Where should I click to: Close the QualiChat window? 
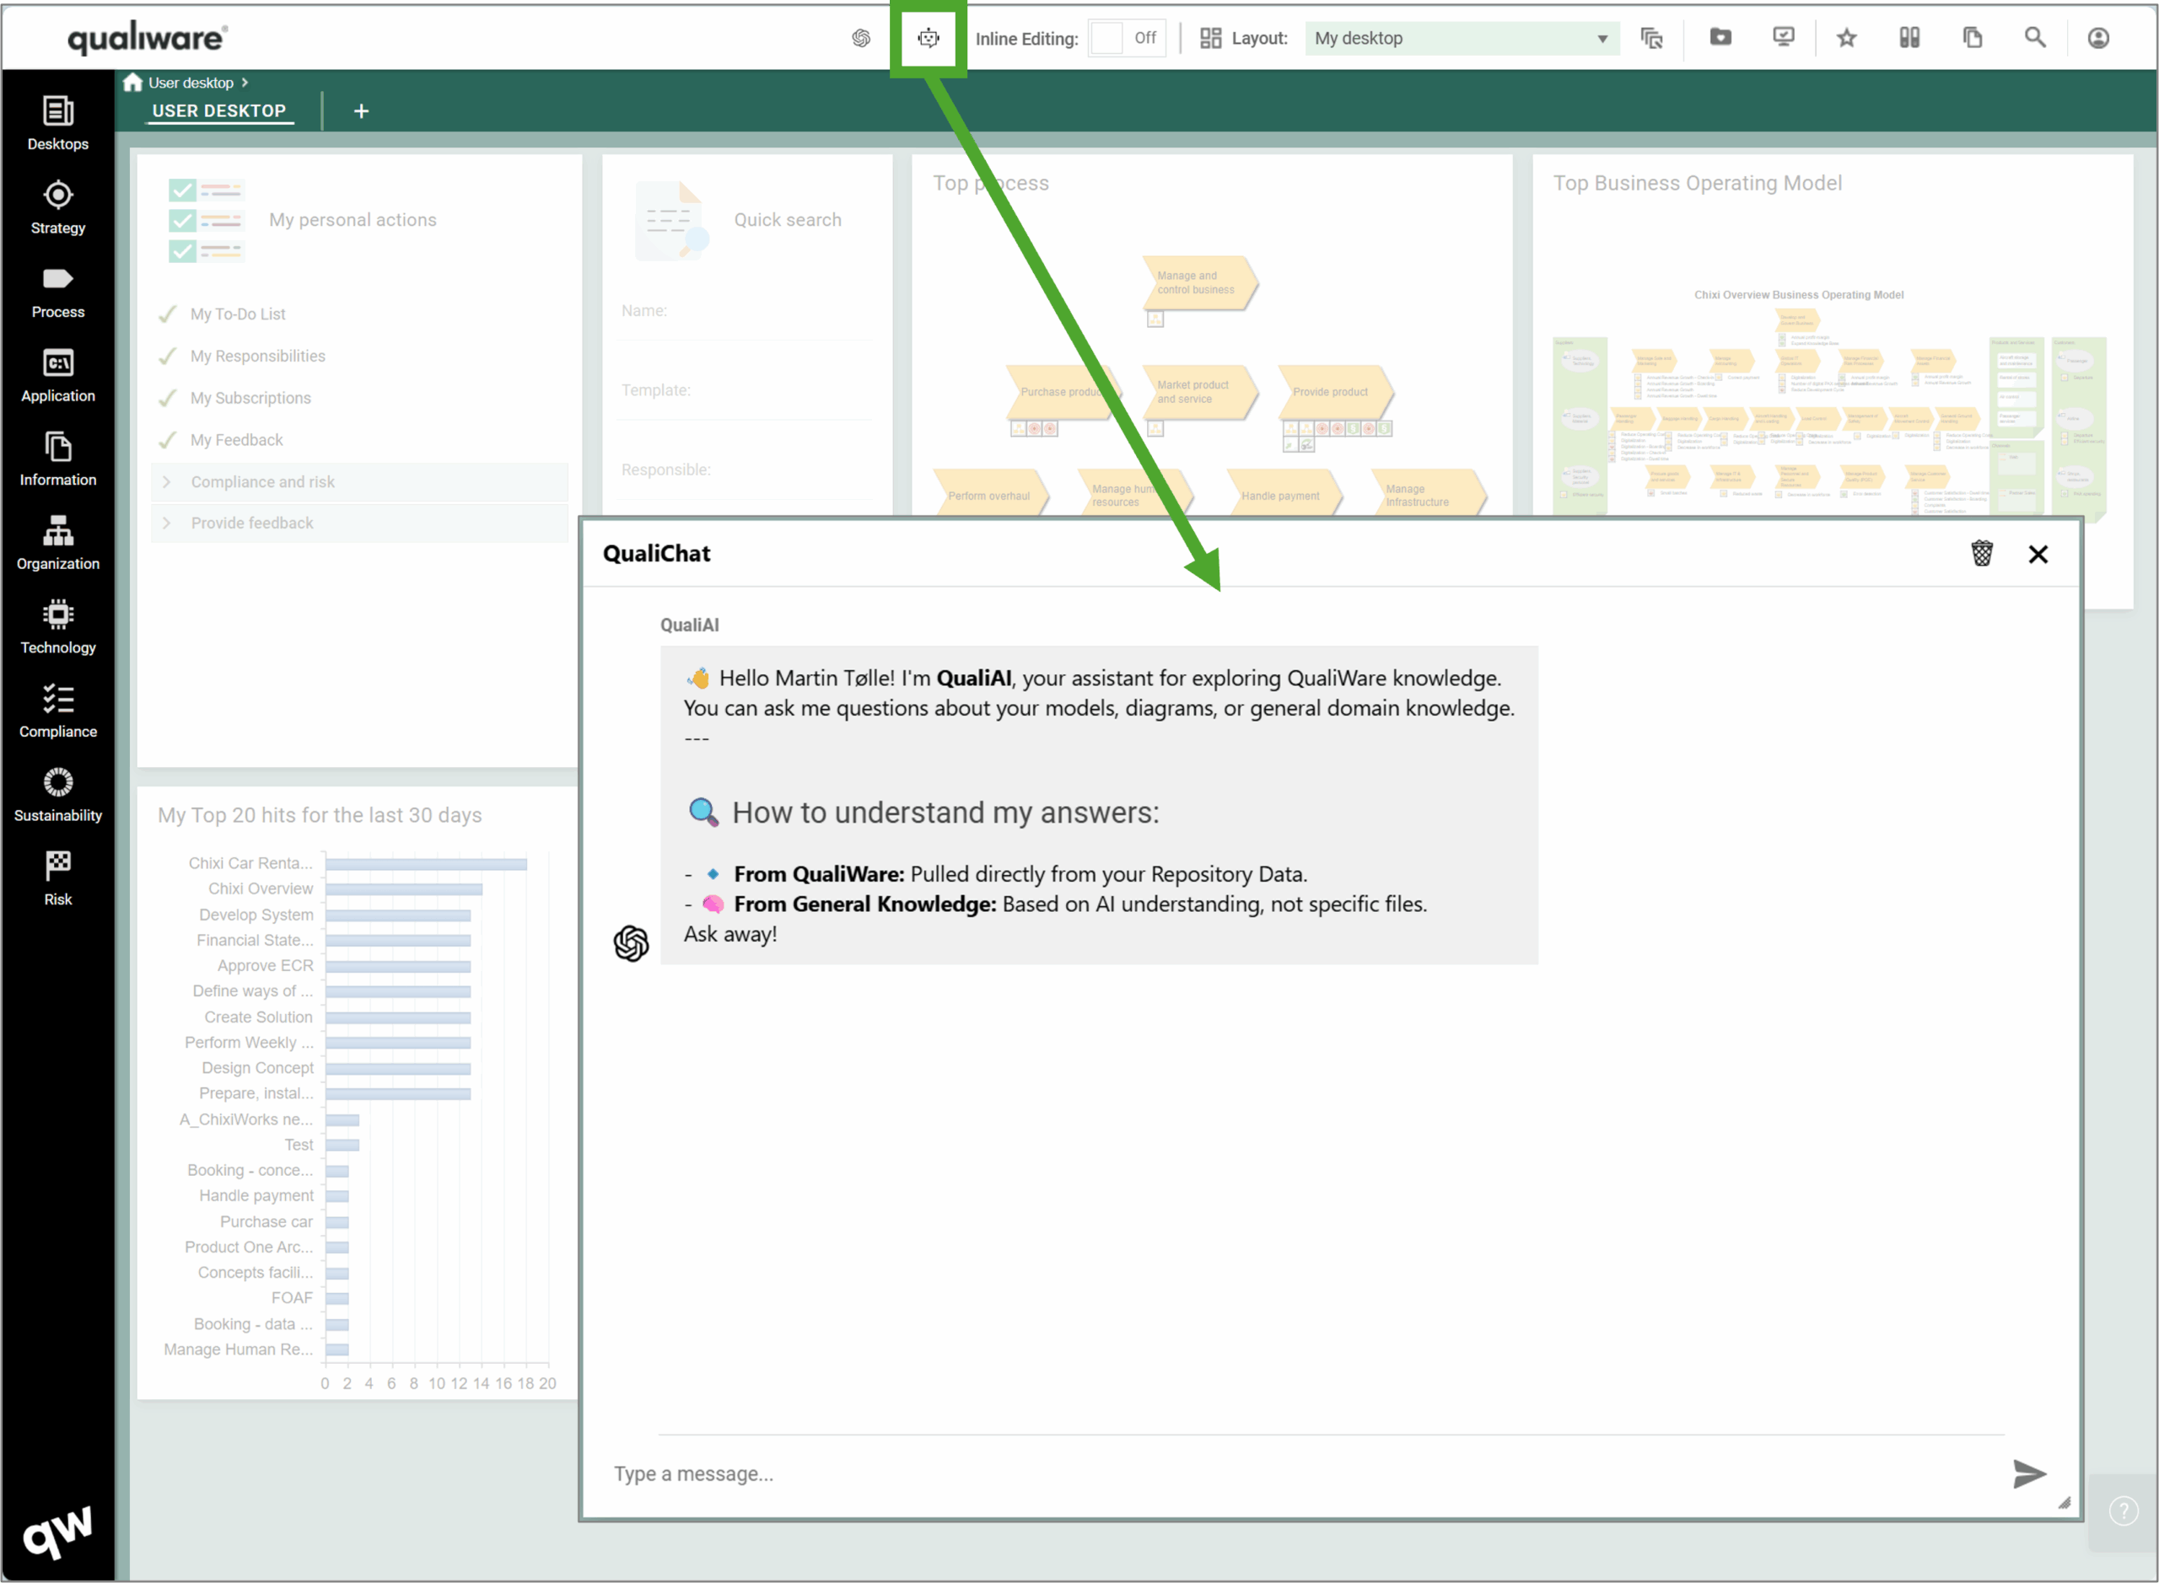click(x=2038, y=554)
